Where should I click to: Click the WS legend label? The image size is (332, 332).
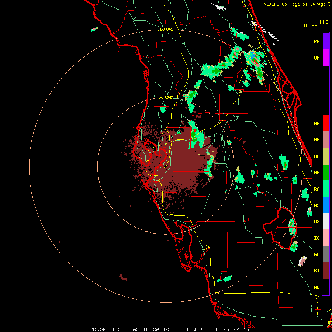coord(317,205)
